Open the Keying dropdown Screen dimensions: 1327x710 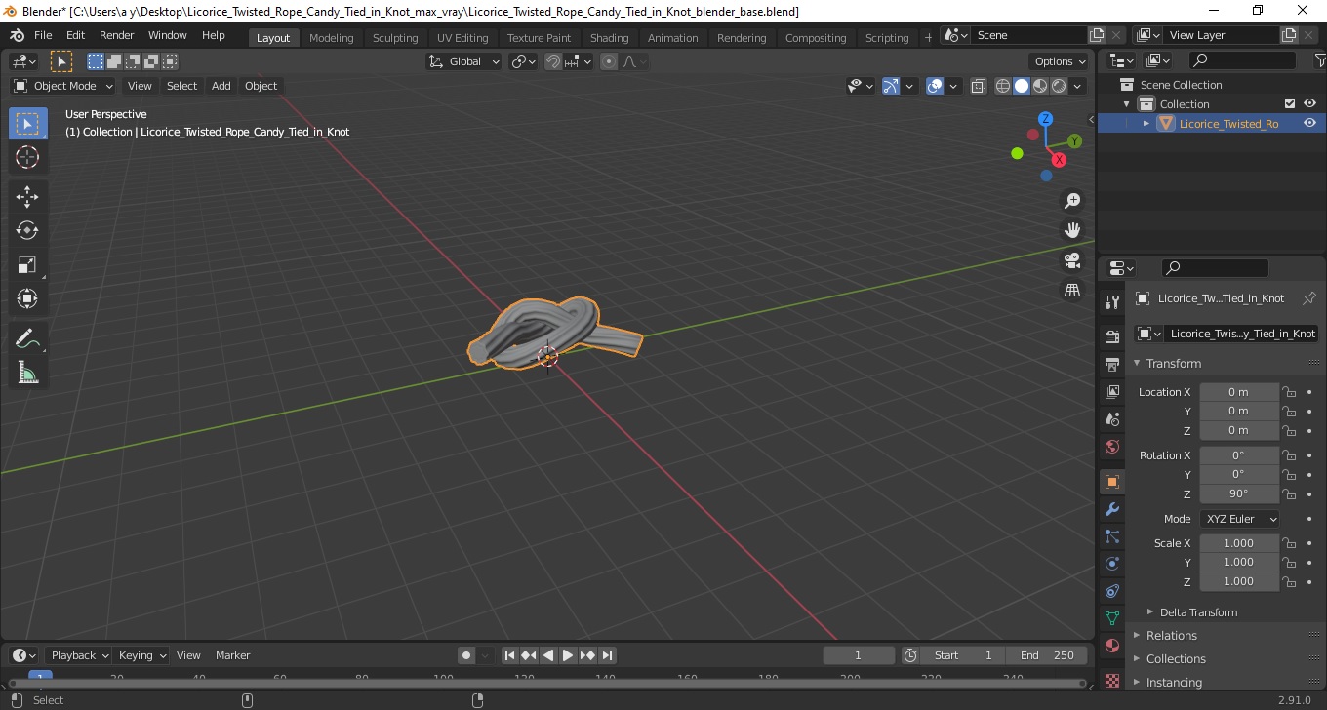pyautogui.click(x=141, y=655)
